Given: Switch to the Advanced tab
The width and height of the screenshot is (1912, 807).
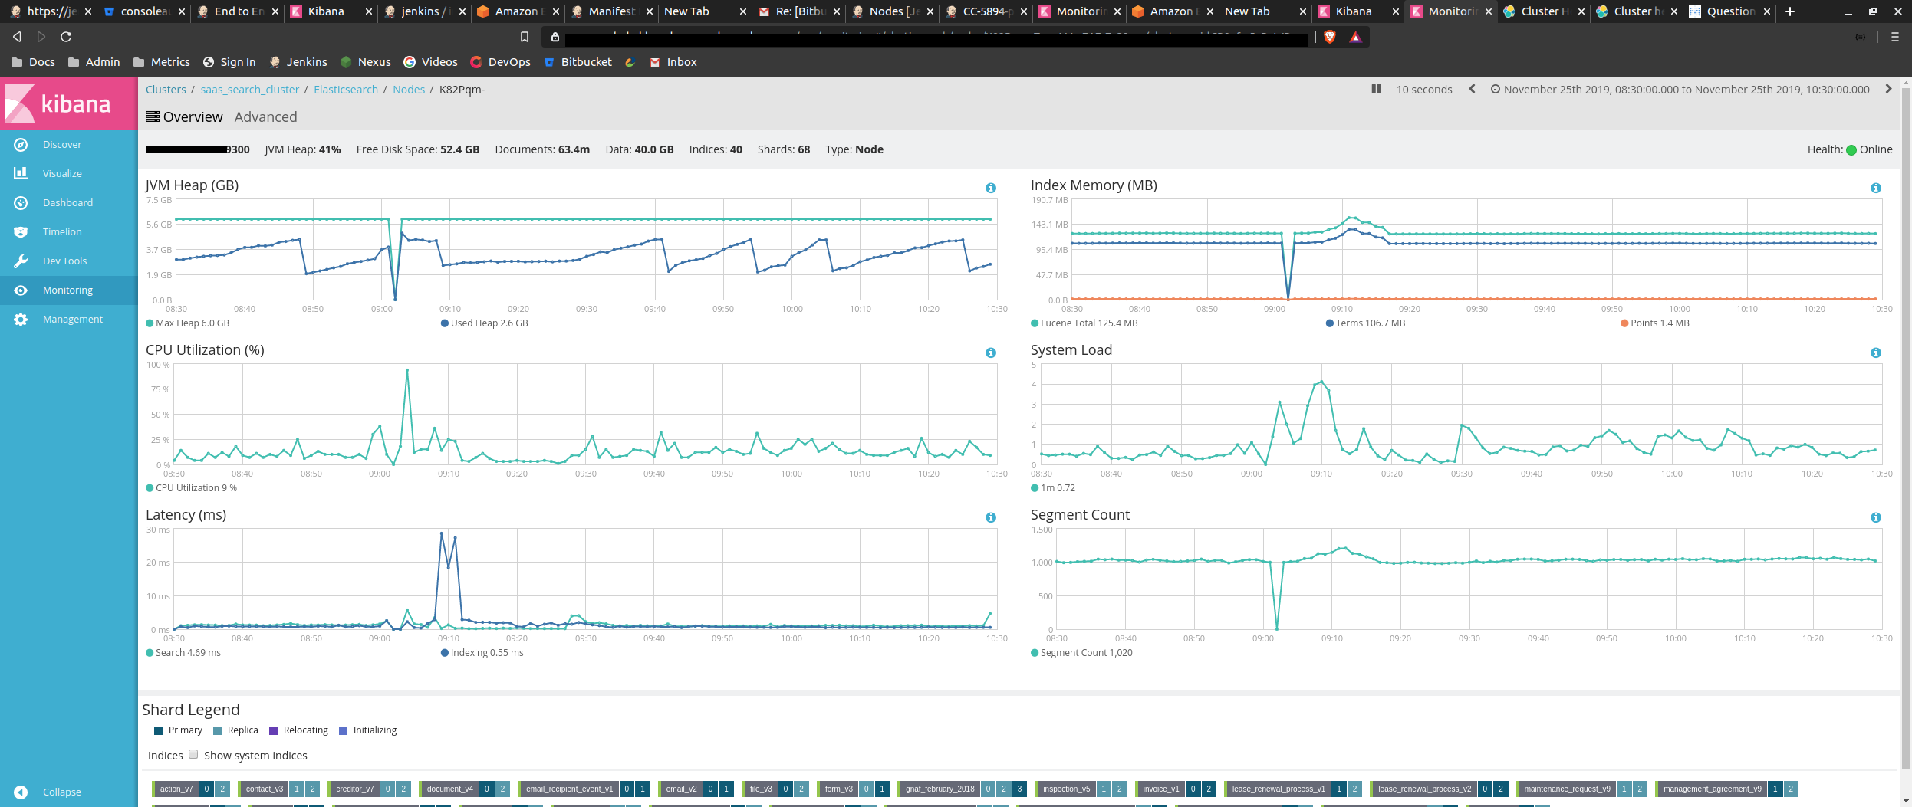Looking at the screenshot, I should (x=265, y=117).
